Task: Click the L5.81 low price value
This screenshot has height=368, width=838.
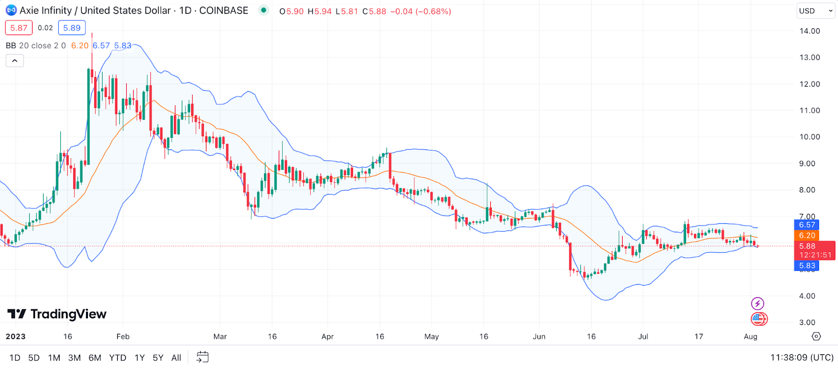Action: click(x=346, y=11)
